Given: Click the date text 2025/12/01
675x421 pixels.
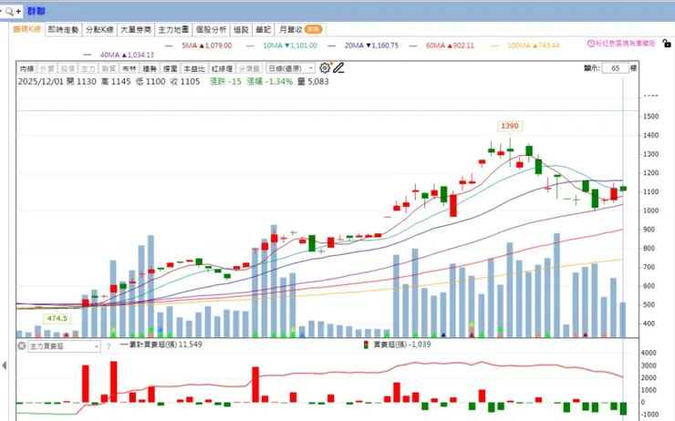Looking at the screenshot, I should (x=40, y=81).
